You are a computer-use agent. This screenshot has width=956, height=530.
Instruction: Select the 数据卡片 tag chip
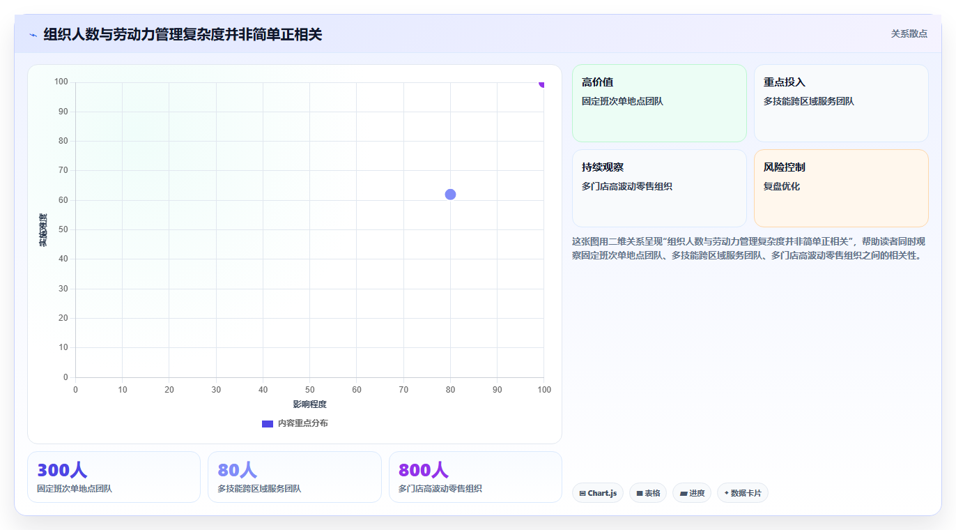coord(743,493)
